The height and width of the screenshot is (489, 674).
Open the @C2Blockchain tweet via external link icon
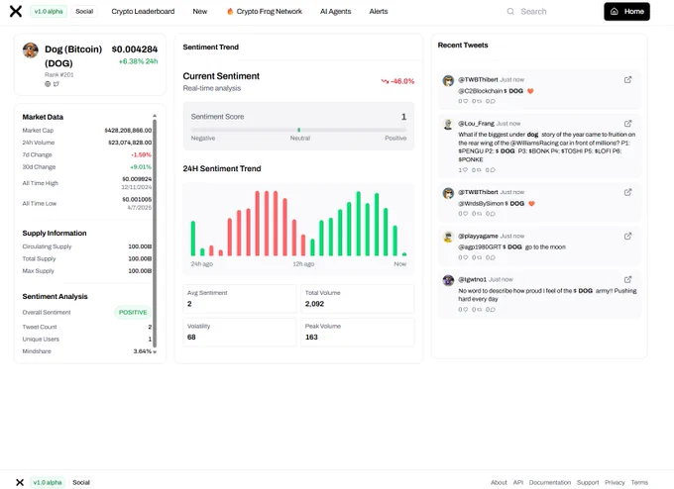[627, 80]
